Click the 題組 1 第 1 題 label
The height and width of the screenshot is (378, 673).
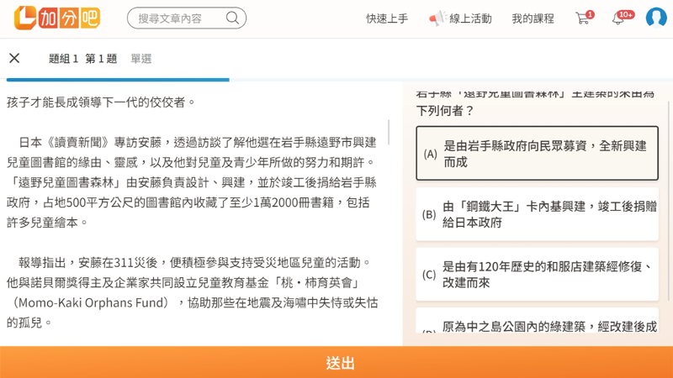[x=82, y=59]
